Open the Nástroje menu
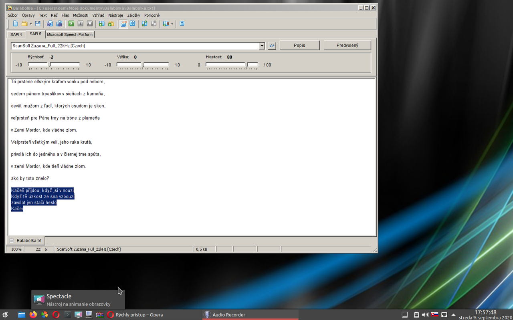Image resolution: width=513 pixels, height=320 pixels. [x=116, y=15]
